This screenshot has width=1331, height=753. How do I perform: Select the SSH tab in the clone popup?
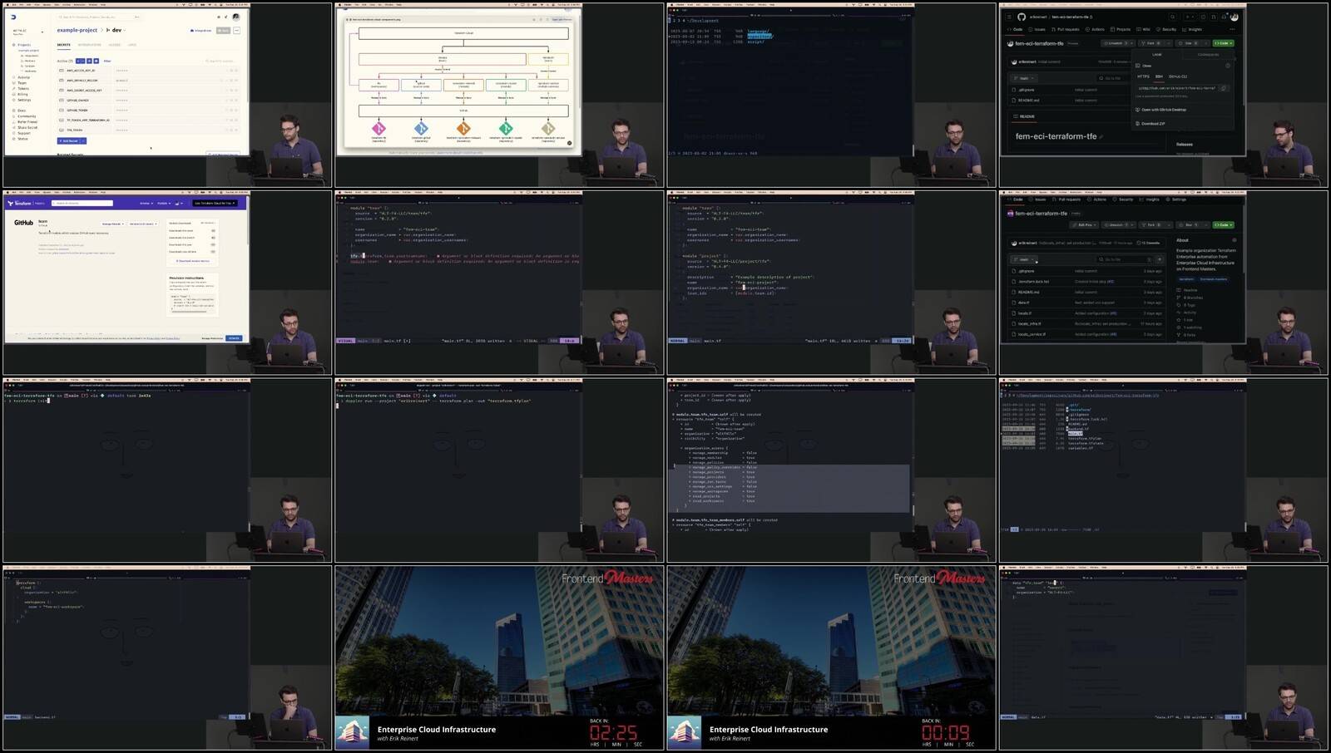[1159, 76]
